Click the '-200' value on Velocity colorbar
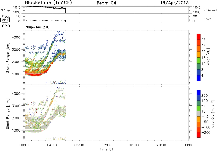The image size is (218, 151). pos(206,132)
